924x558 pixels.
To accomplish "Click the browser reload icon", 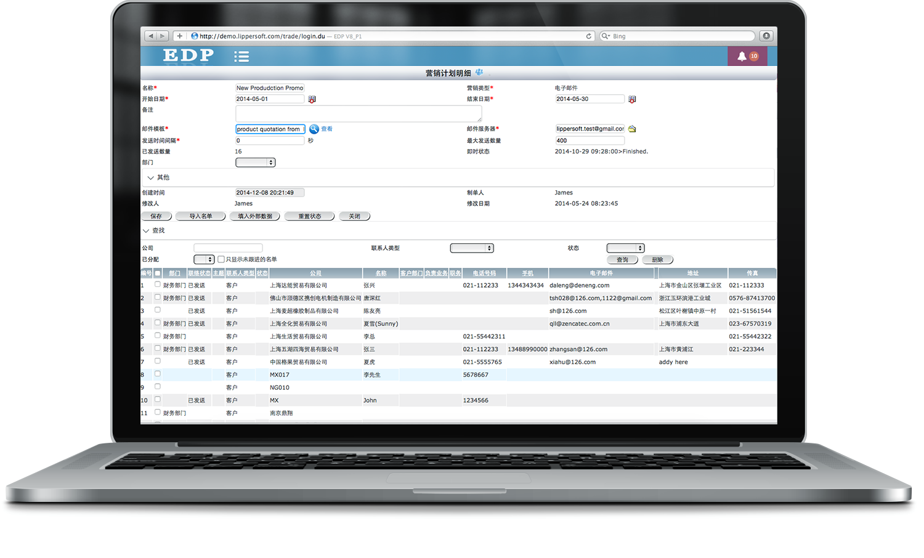I will pyautogui.click(x=589, y=36).
